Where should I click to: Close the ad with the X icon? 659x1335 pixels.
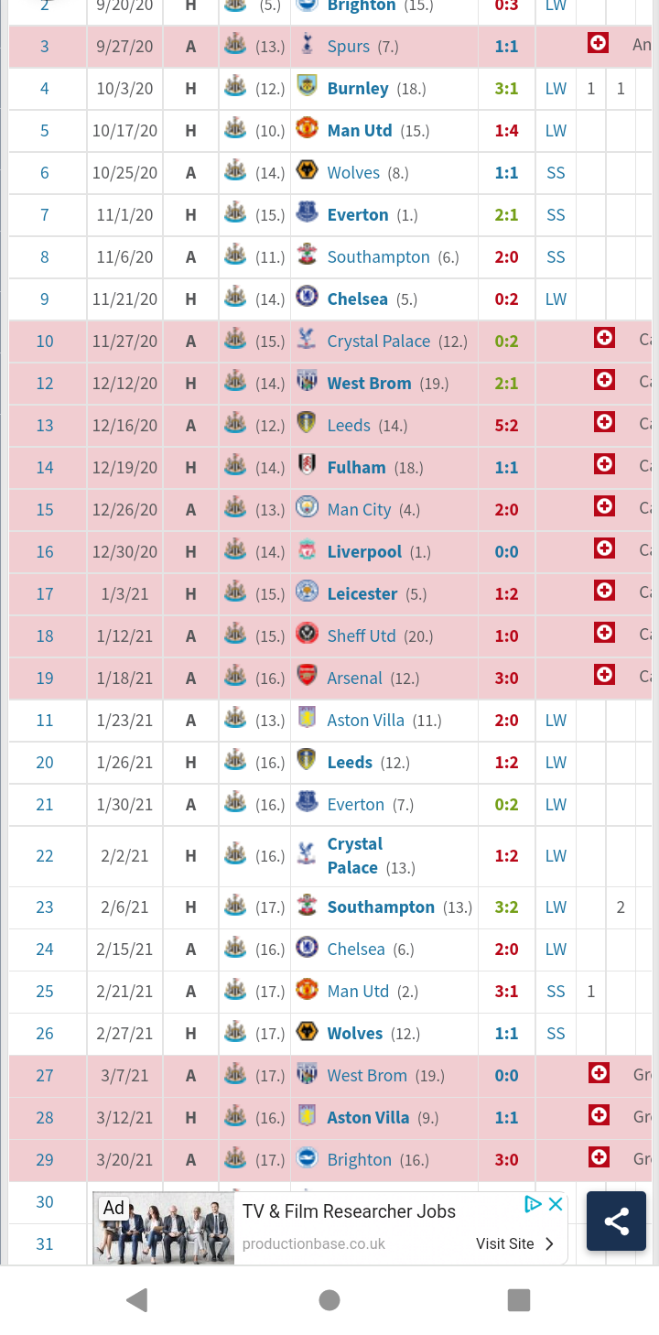coord(556,1204)
